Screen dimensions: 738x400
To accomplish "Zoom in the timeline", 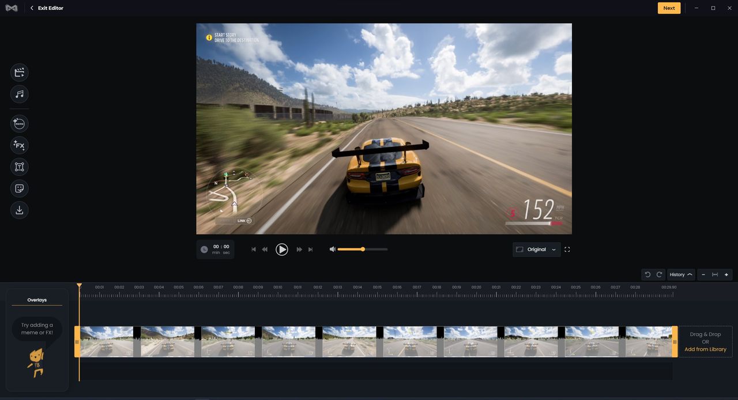I will point(726,274).
